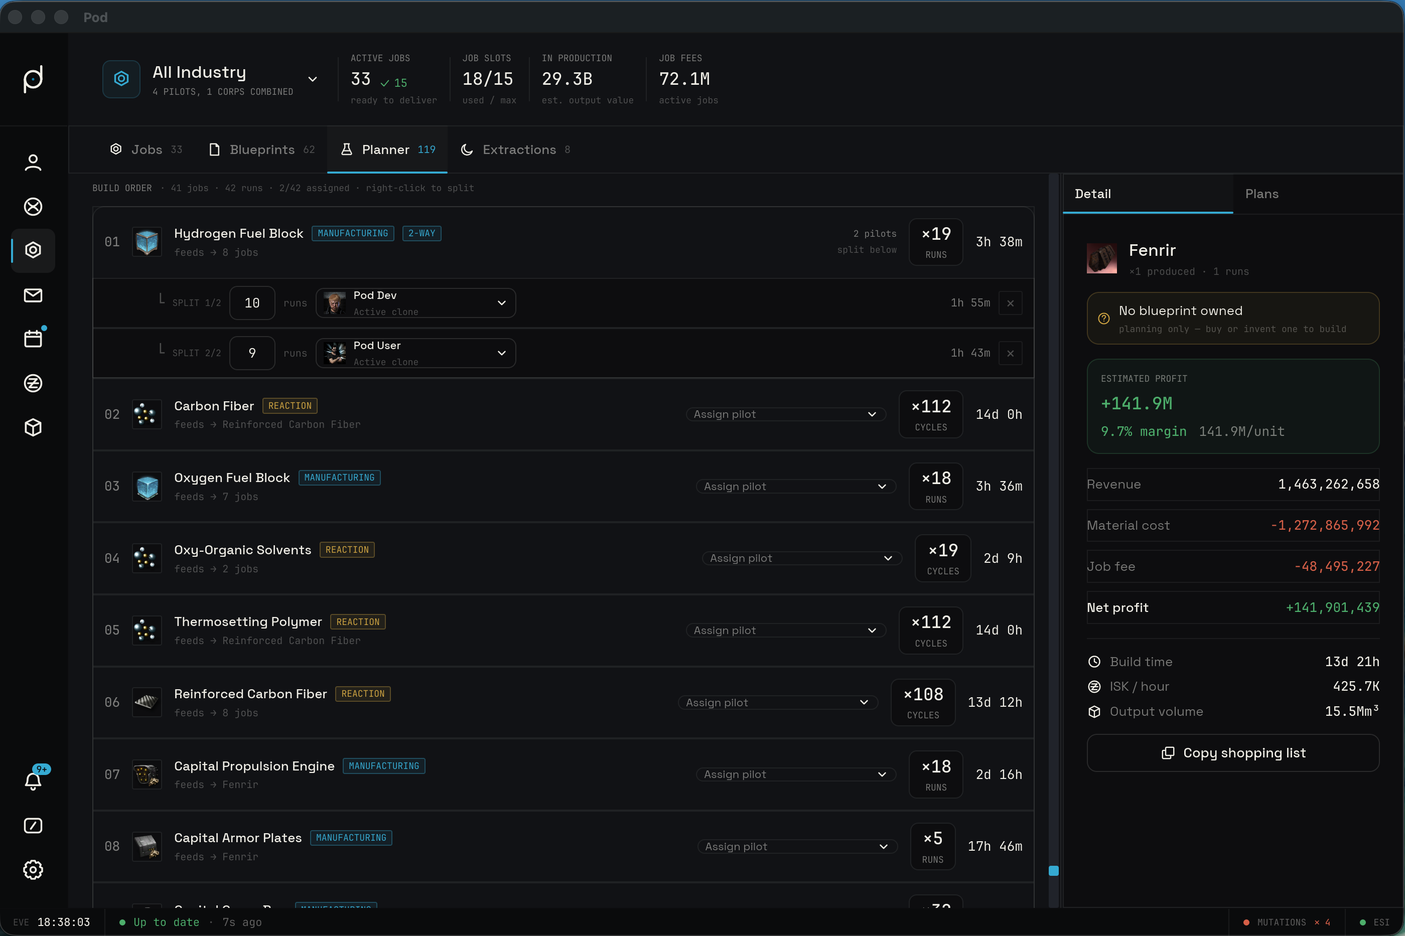Click the build order scrollbar thumb
This screenshot has height=936, width=1405.
point(1054,870)
